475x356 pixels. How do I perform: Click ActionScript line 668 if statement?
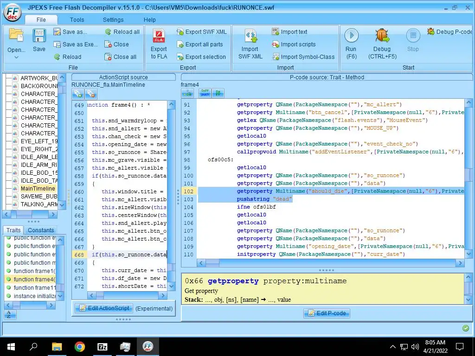pyautogui.click(x=129, y=254)
